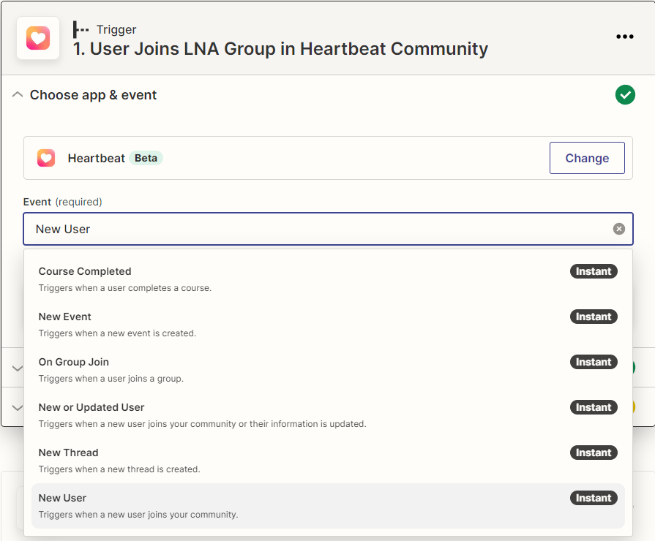Screen dimensions: 655x541
Task: Pick New or Updated User event
Action: [x=91, y=407]
